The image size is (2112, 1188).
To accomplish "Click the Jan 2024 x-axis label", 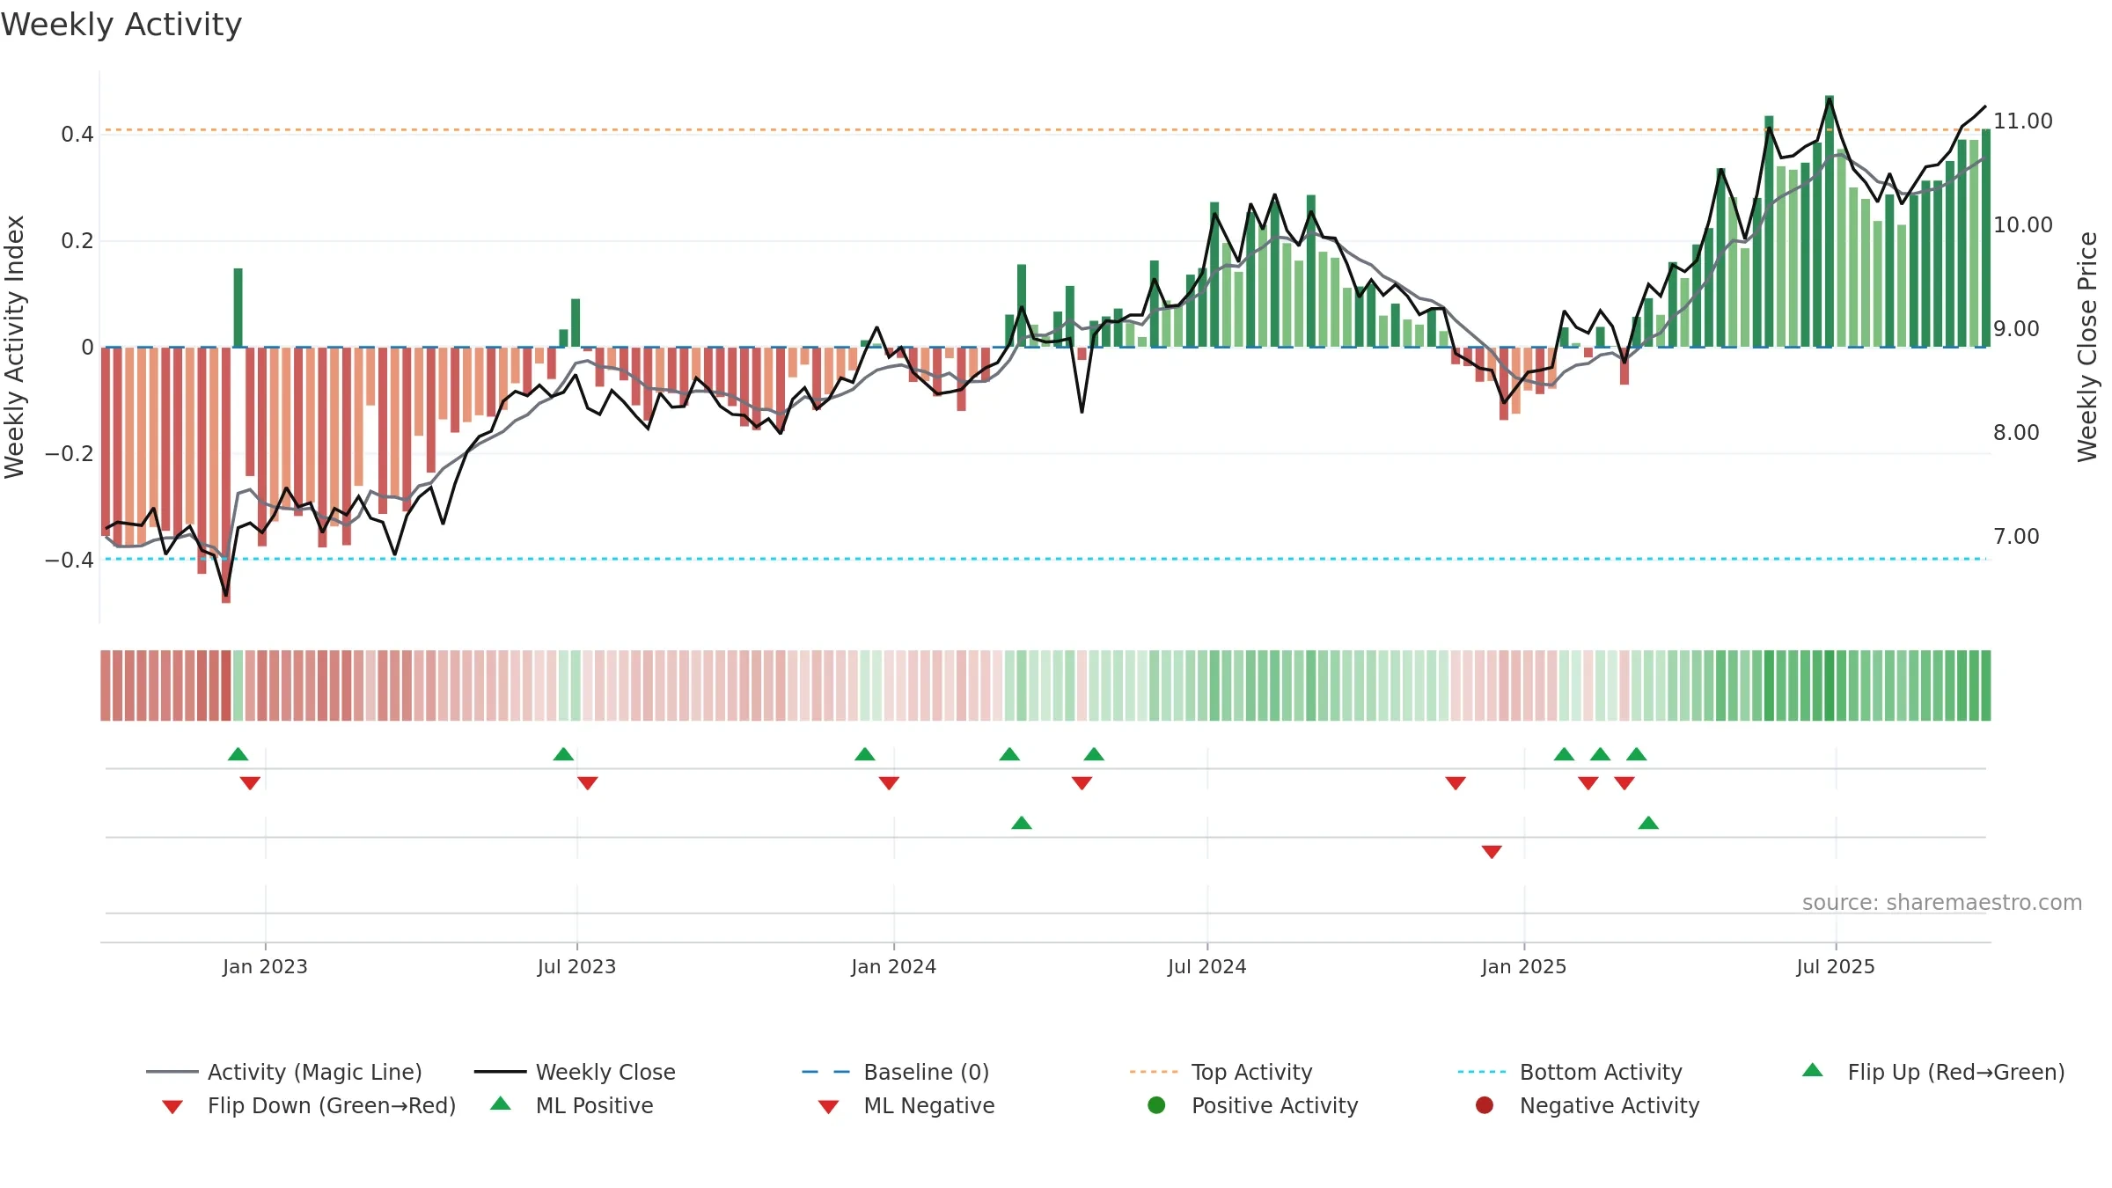I will pyautogui.click(x=893, y=966).
